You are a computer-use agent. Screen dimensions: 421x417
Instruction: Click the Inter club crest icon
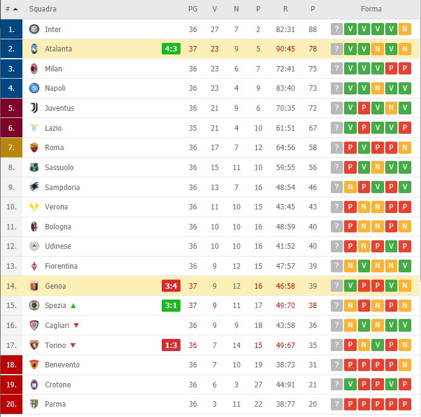[34, 29]
